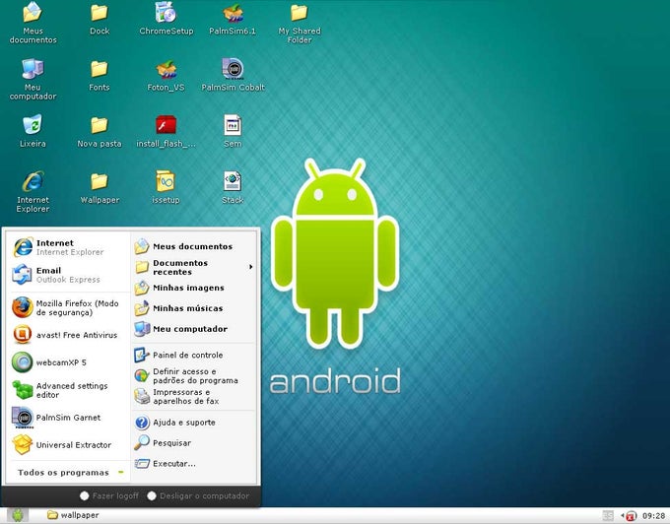The height and width of the screenshot is (524, 670).
Task: Switch to wallpaper taskbar window
Action: (73, 515)
